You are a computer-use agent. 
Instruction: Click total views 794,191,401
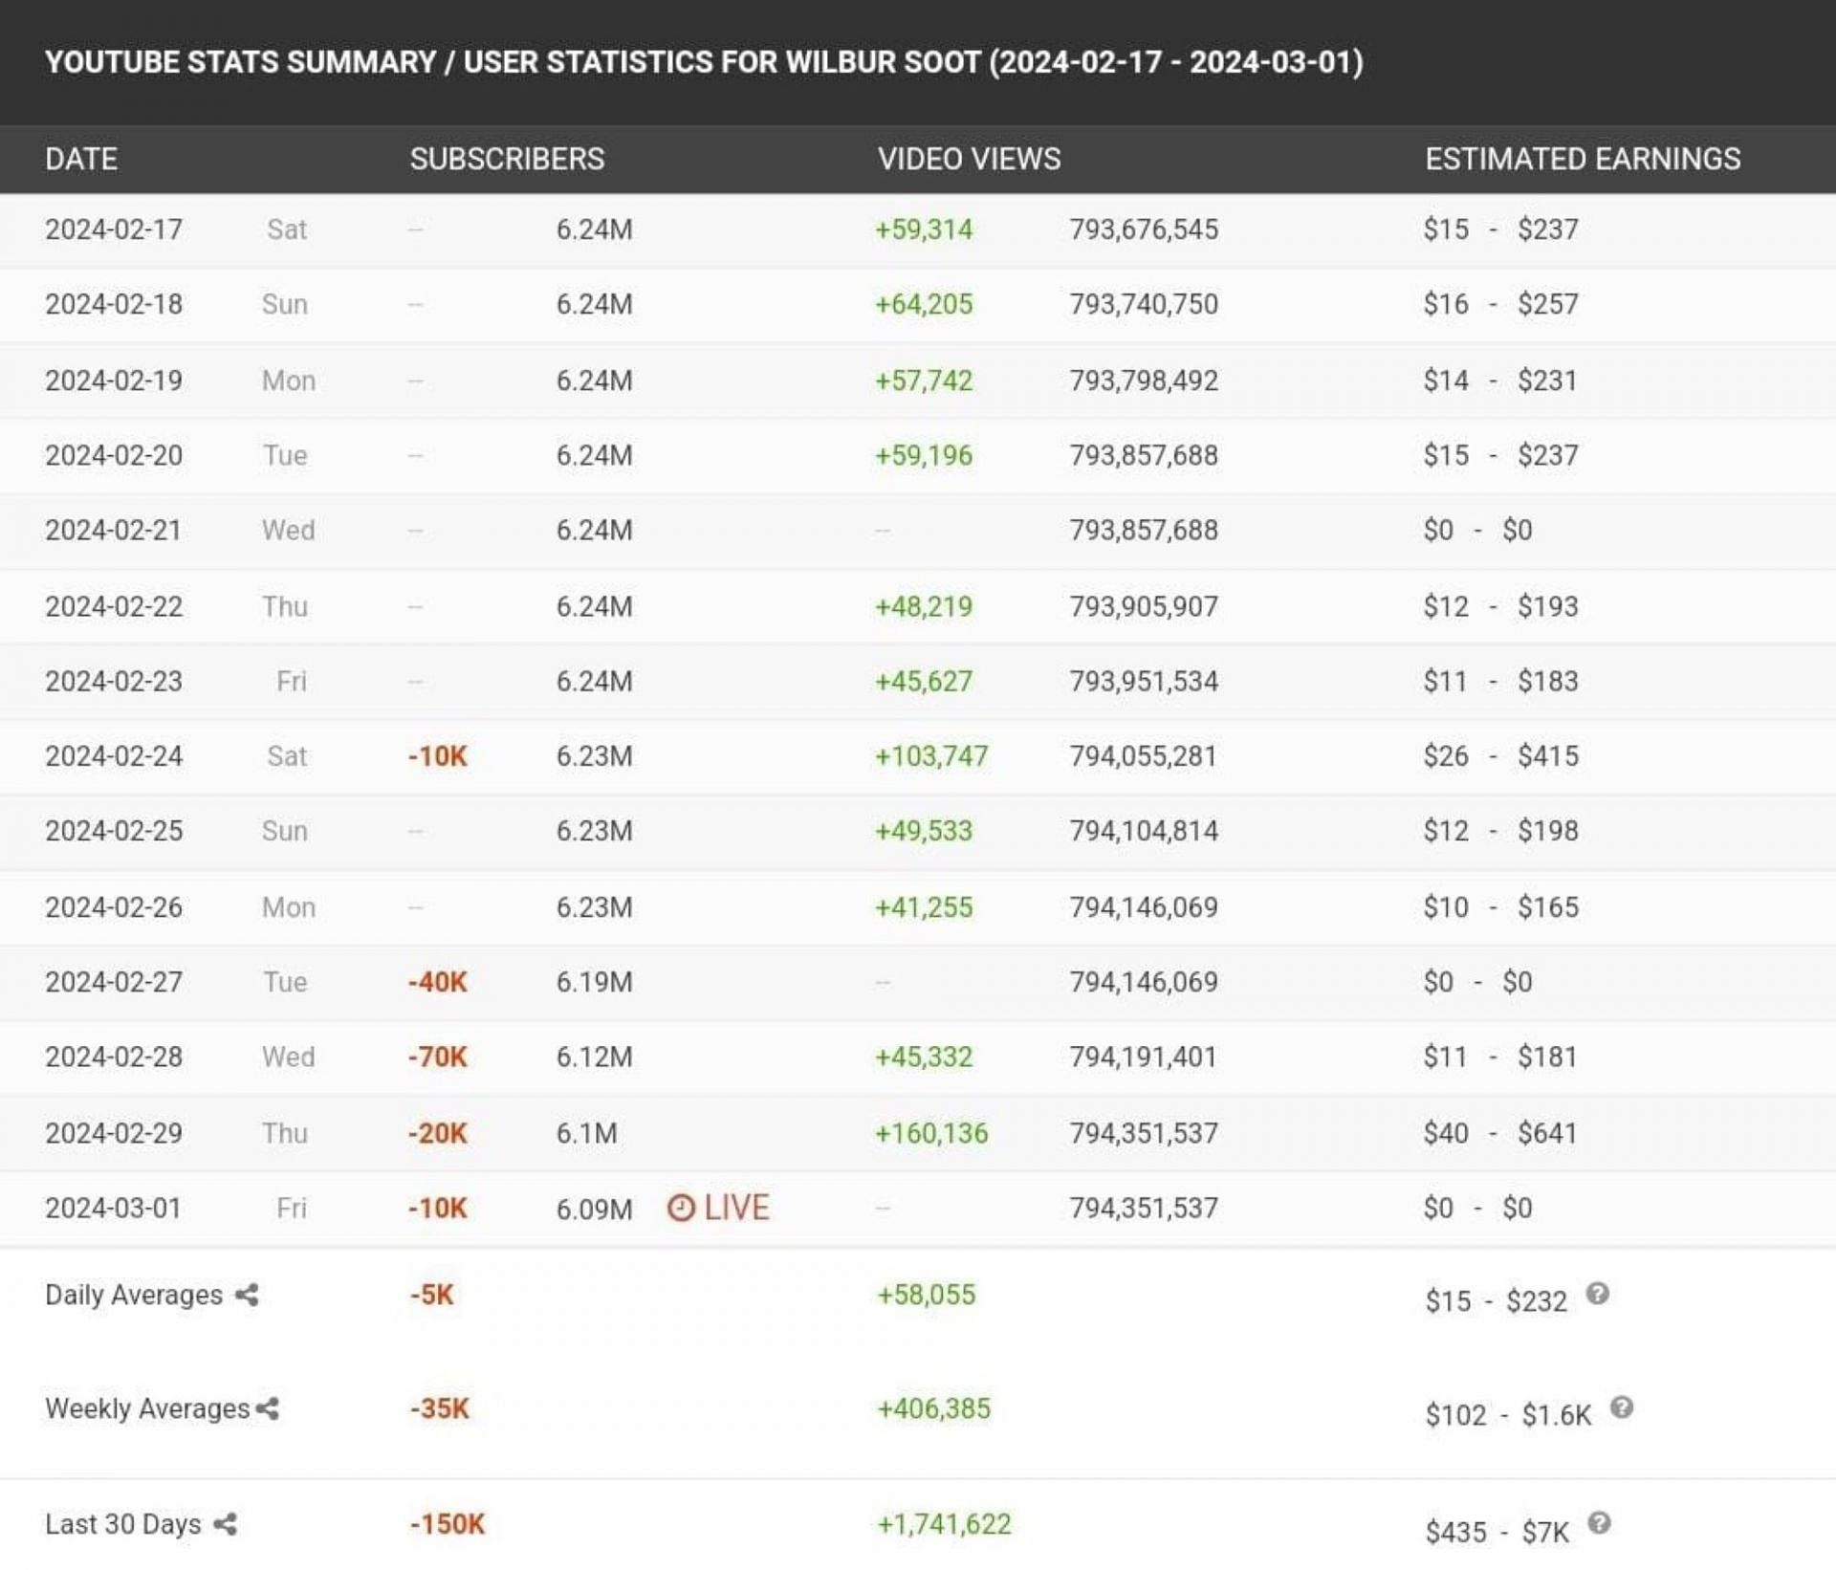(x=1144, y=1057)
